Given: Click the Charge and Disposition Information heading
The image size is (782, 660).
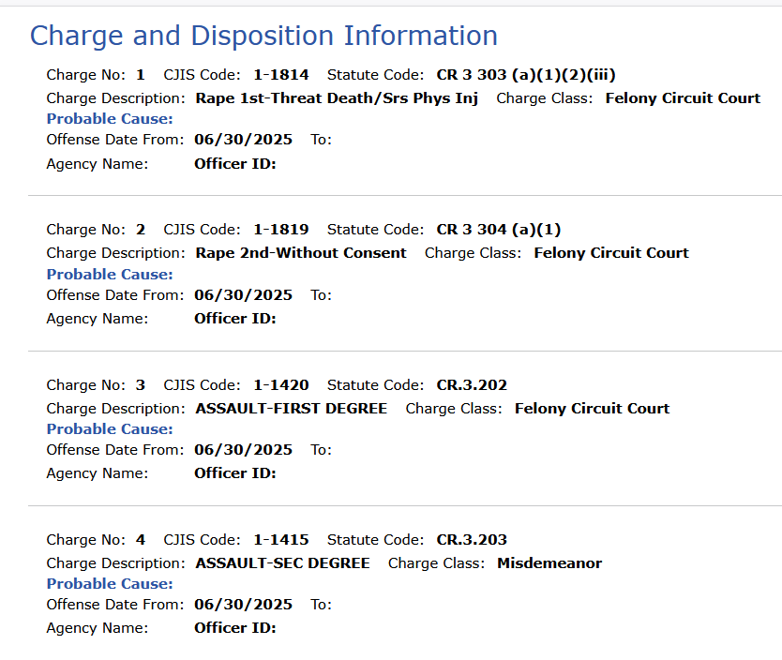Looking at the screenshot, I should point(263,37).
